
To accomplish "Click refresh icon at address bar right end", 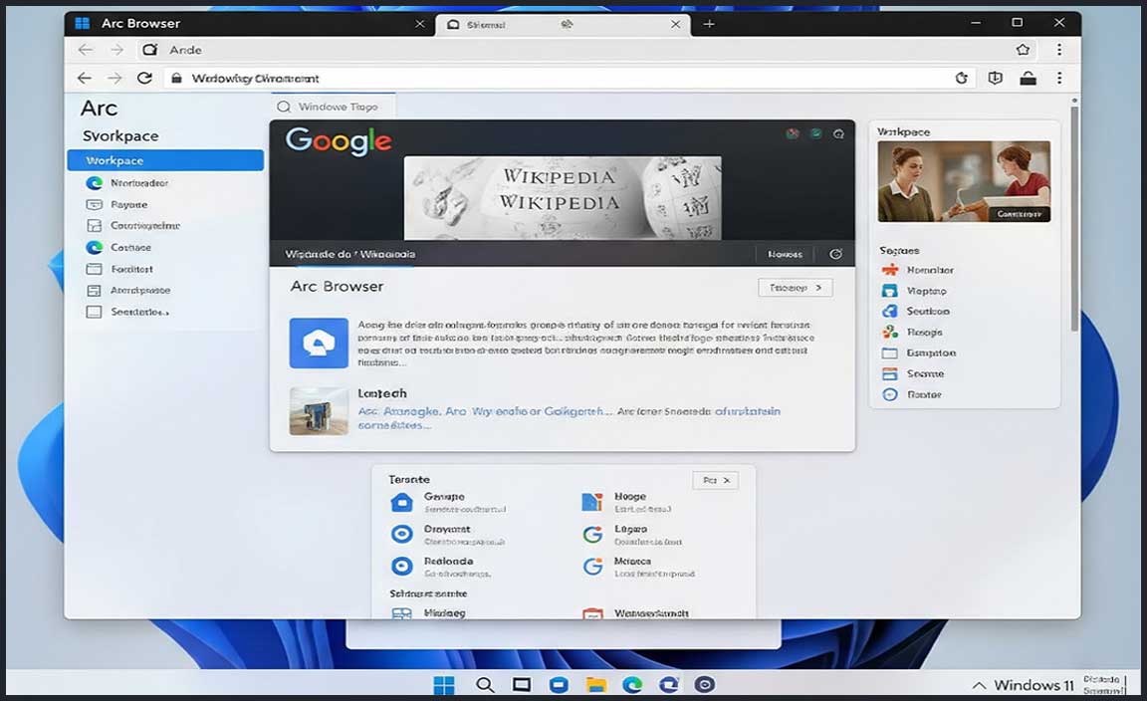I will pos(961,79).
